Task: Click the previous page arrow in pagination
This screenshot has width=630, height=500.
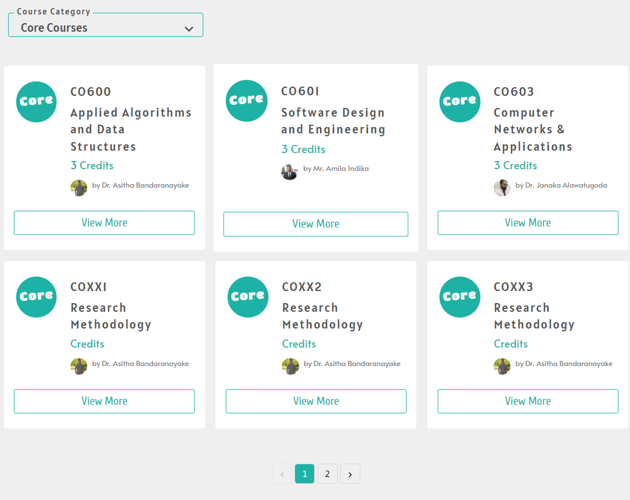Action: pyautogui.click(x=282, y=474)
